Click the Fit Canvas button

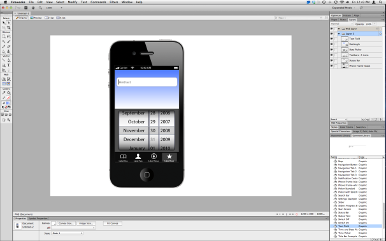tap(113, 224)
